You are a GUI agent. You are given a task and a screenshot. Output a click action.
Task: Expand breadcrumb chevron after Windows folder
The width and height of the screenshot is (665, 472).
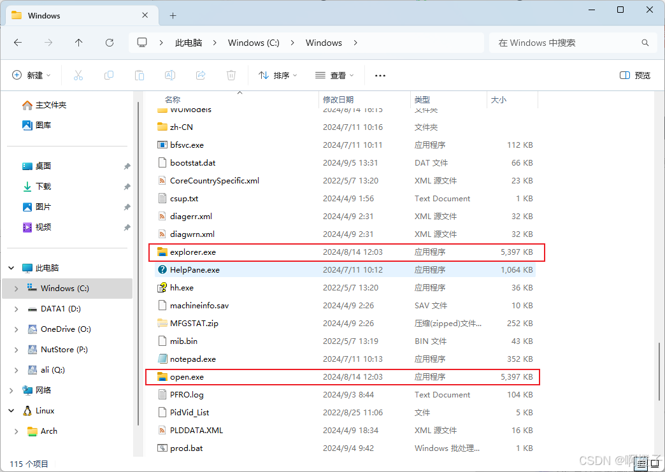click(x=355, y=43)
